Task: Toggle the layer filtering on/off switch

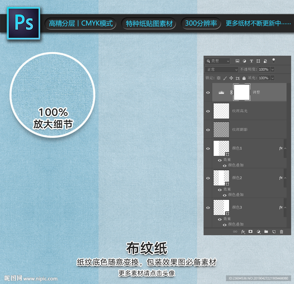Action: coord(274,61)
